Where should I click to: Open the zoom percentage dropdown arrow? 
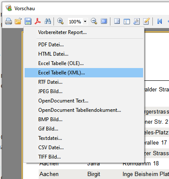click(x=85, y=22)
